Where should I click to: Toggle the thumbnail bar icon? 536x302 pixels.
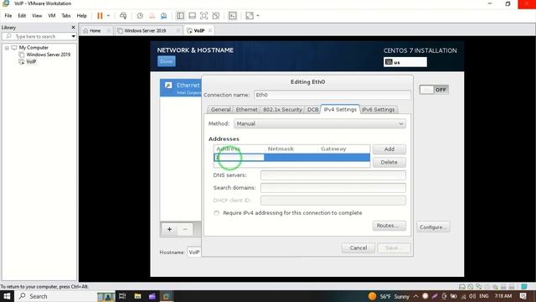(192, 16)
